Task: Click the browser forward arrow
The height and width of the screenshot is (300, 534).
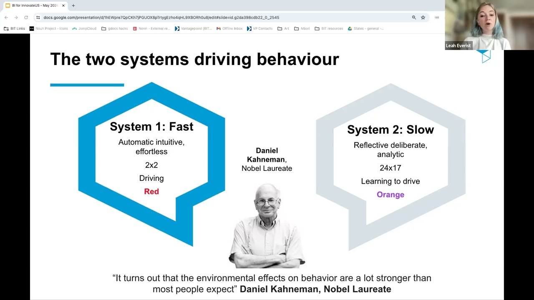Action: pos(16,17)
